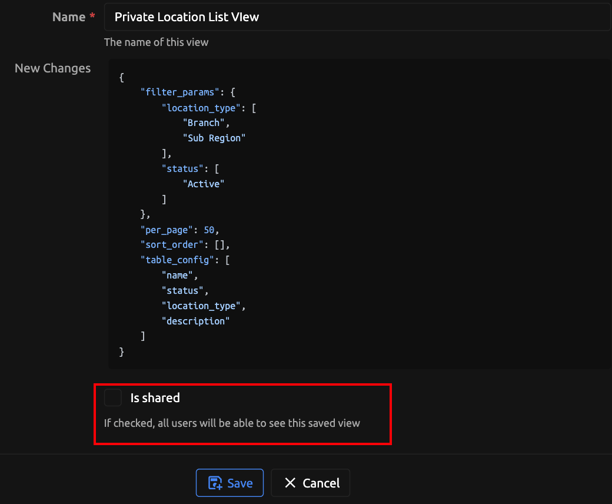Screen dimensions: 612x504
Task: Click the New Changes label
Action: [52, 68]
